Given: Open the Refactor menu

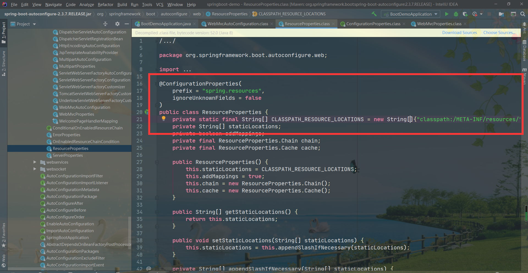Looking at the screenshot, I should click(106, 4).
